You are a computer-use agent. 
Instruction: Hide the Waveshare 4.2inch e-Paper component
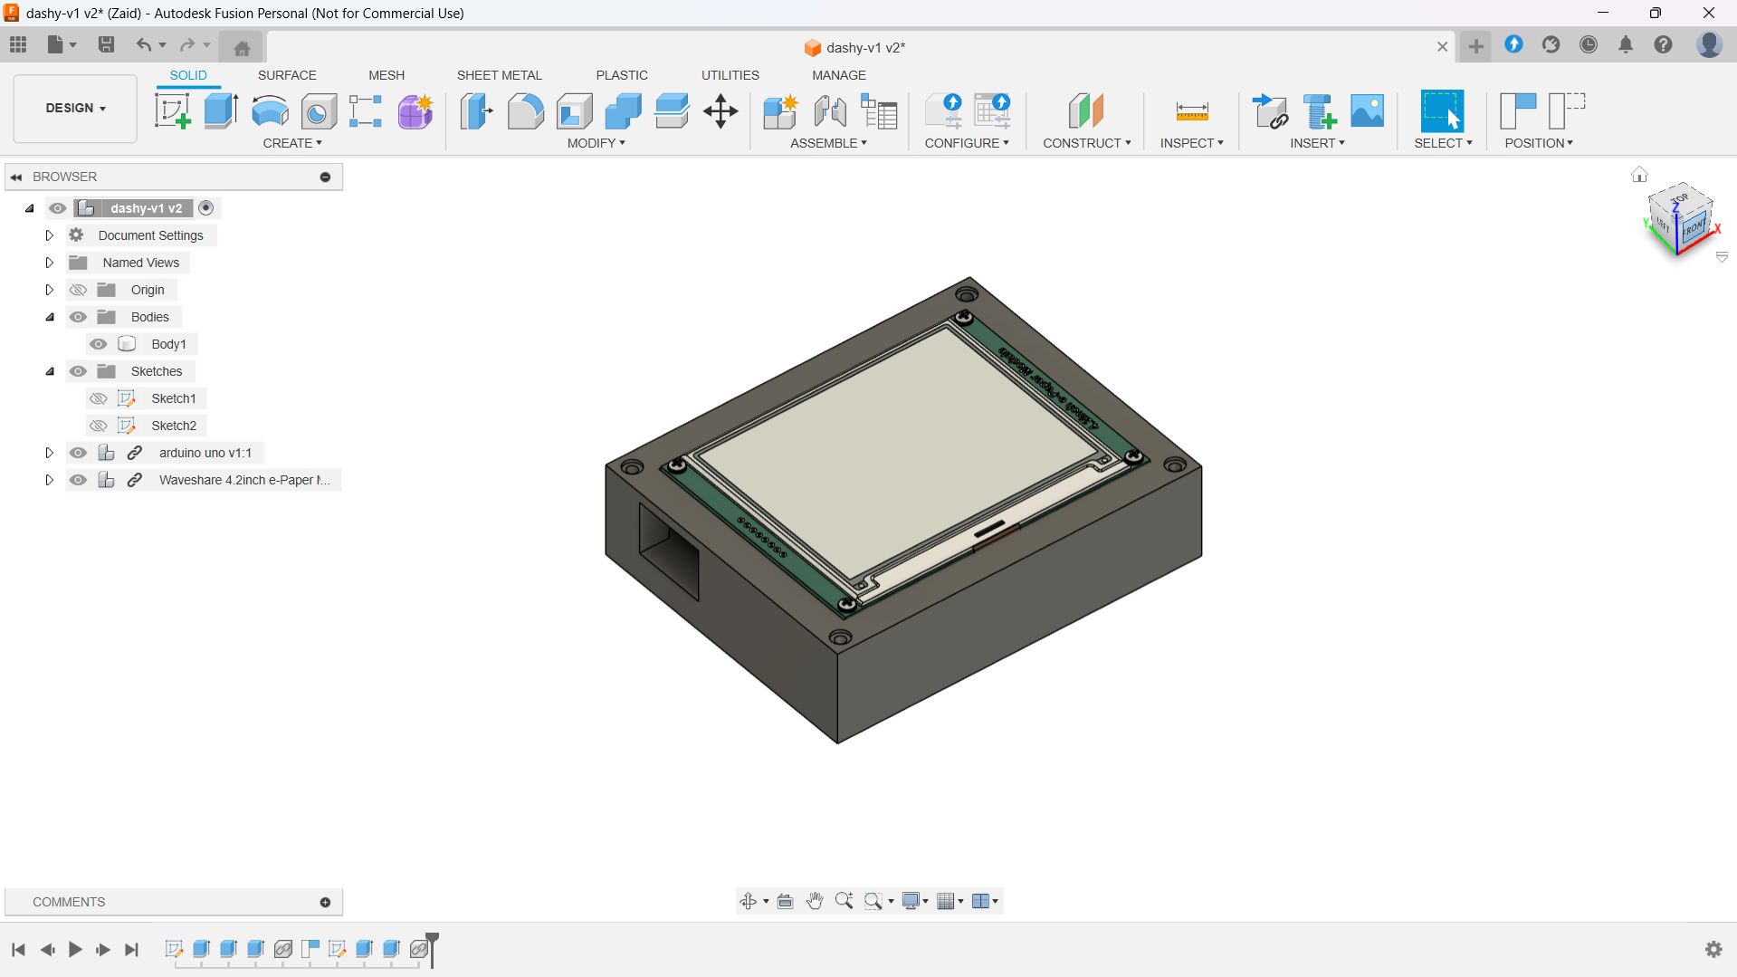pyautogui.click(x=78, y=480)
